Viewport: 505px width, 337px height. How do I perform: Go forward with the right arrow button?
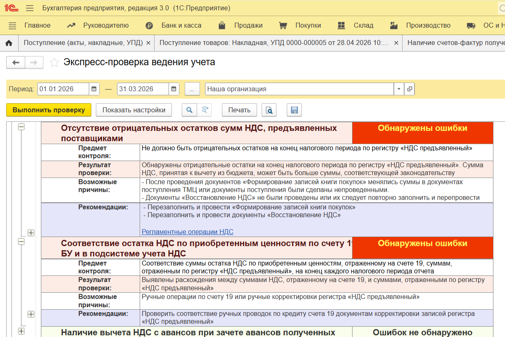tap(34, 63)
